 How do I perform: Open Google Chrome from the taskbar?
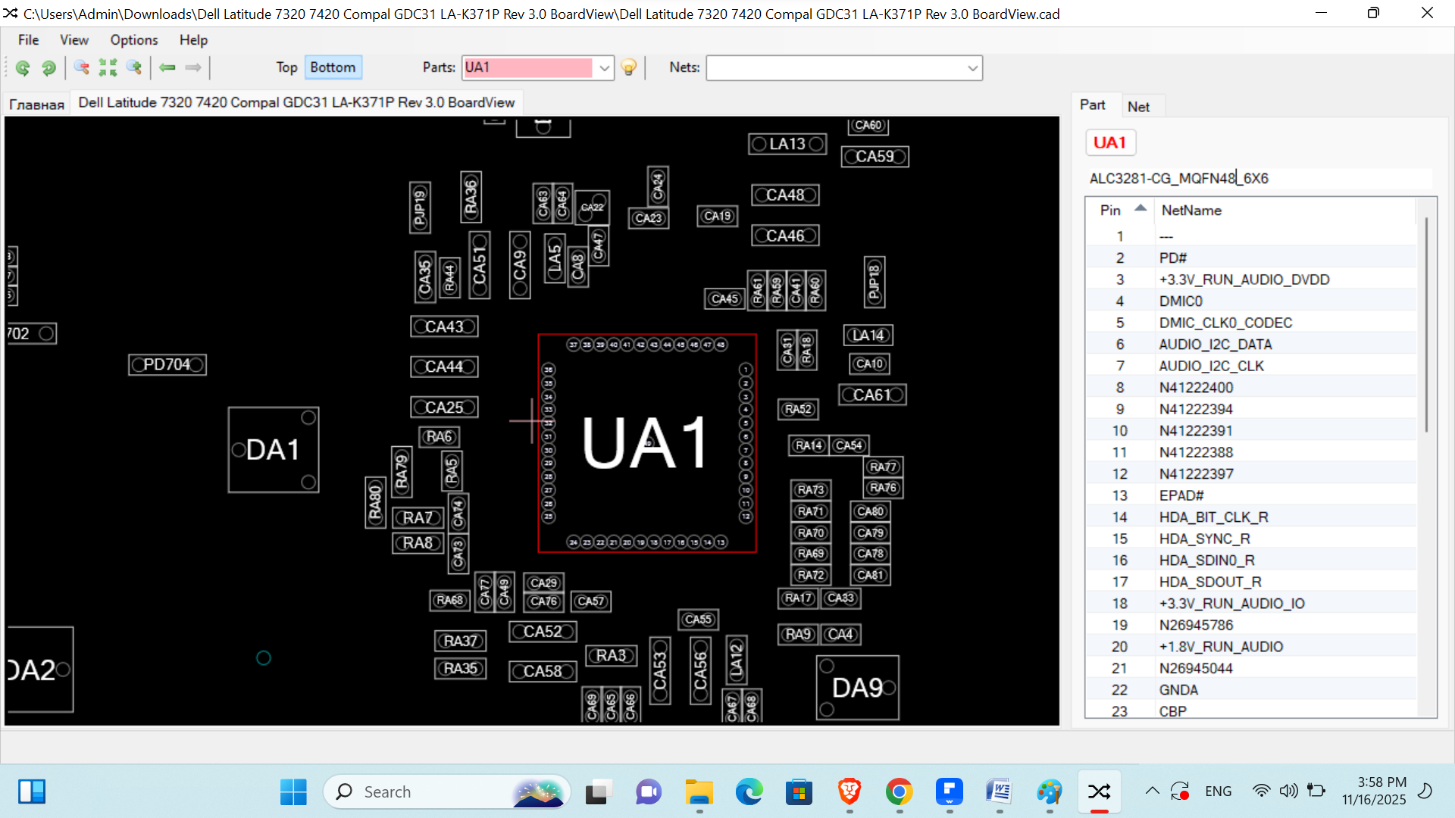(899, 792)
